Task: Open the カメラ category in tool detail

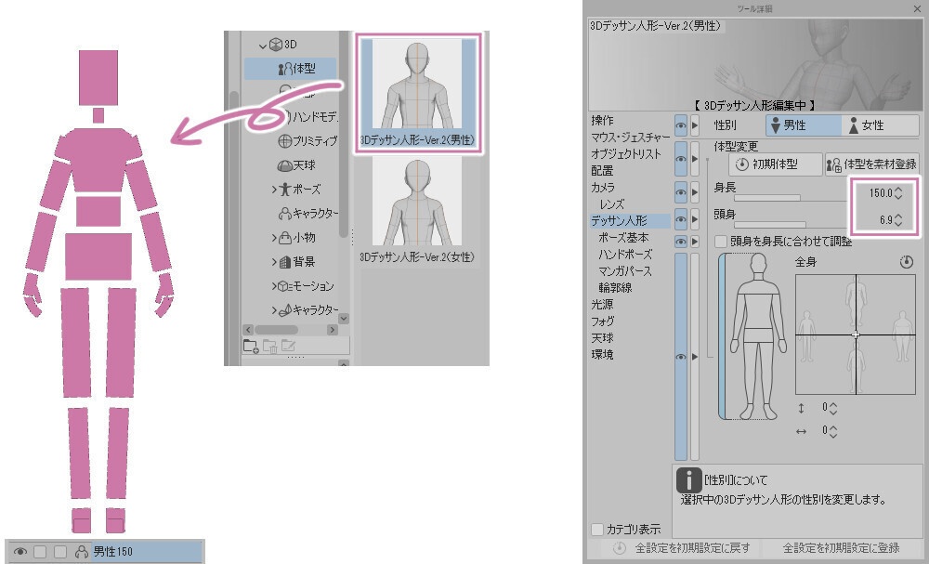Action: tap(603, 187)
